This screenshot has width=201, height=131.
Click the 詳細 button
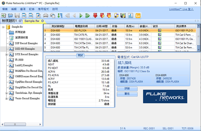point(127,89)
